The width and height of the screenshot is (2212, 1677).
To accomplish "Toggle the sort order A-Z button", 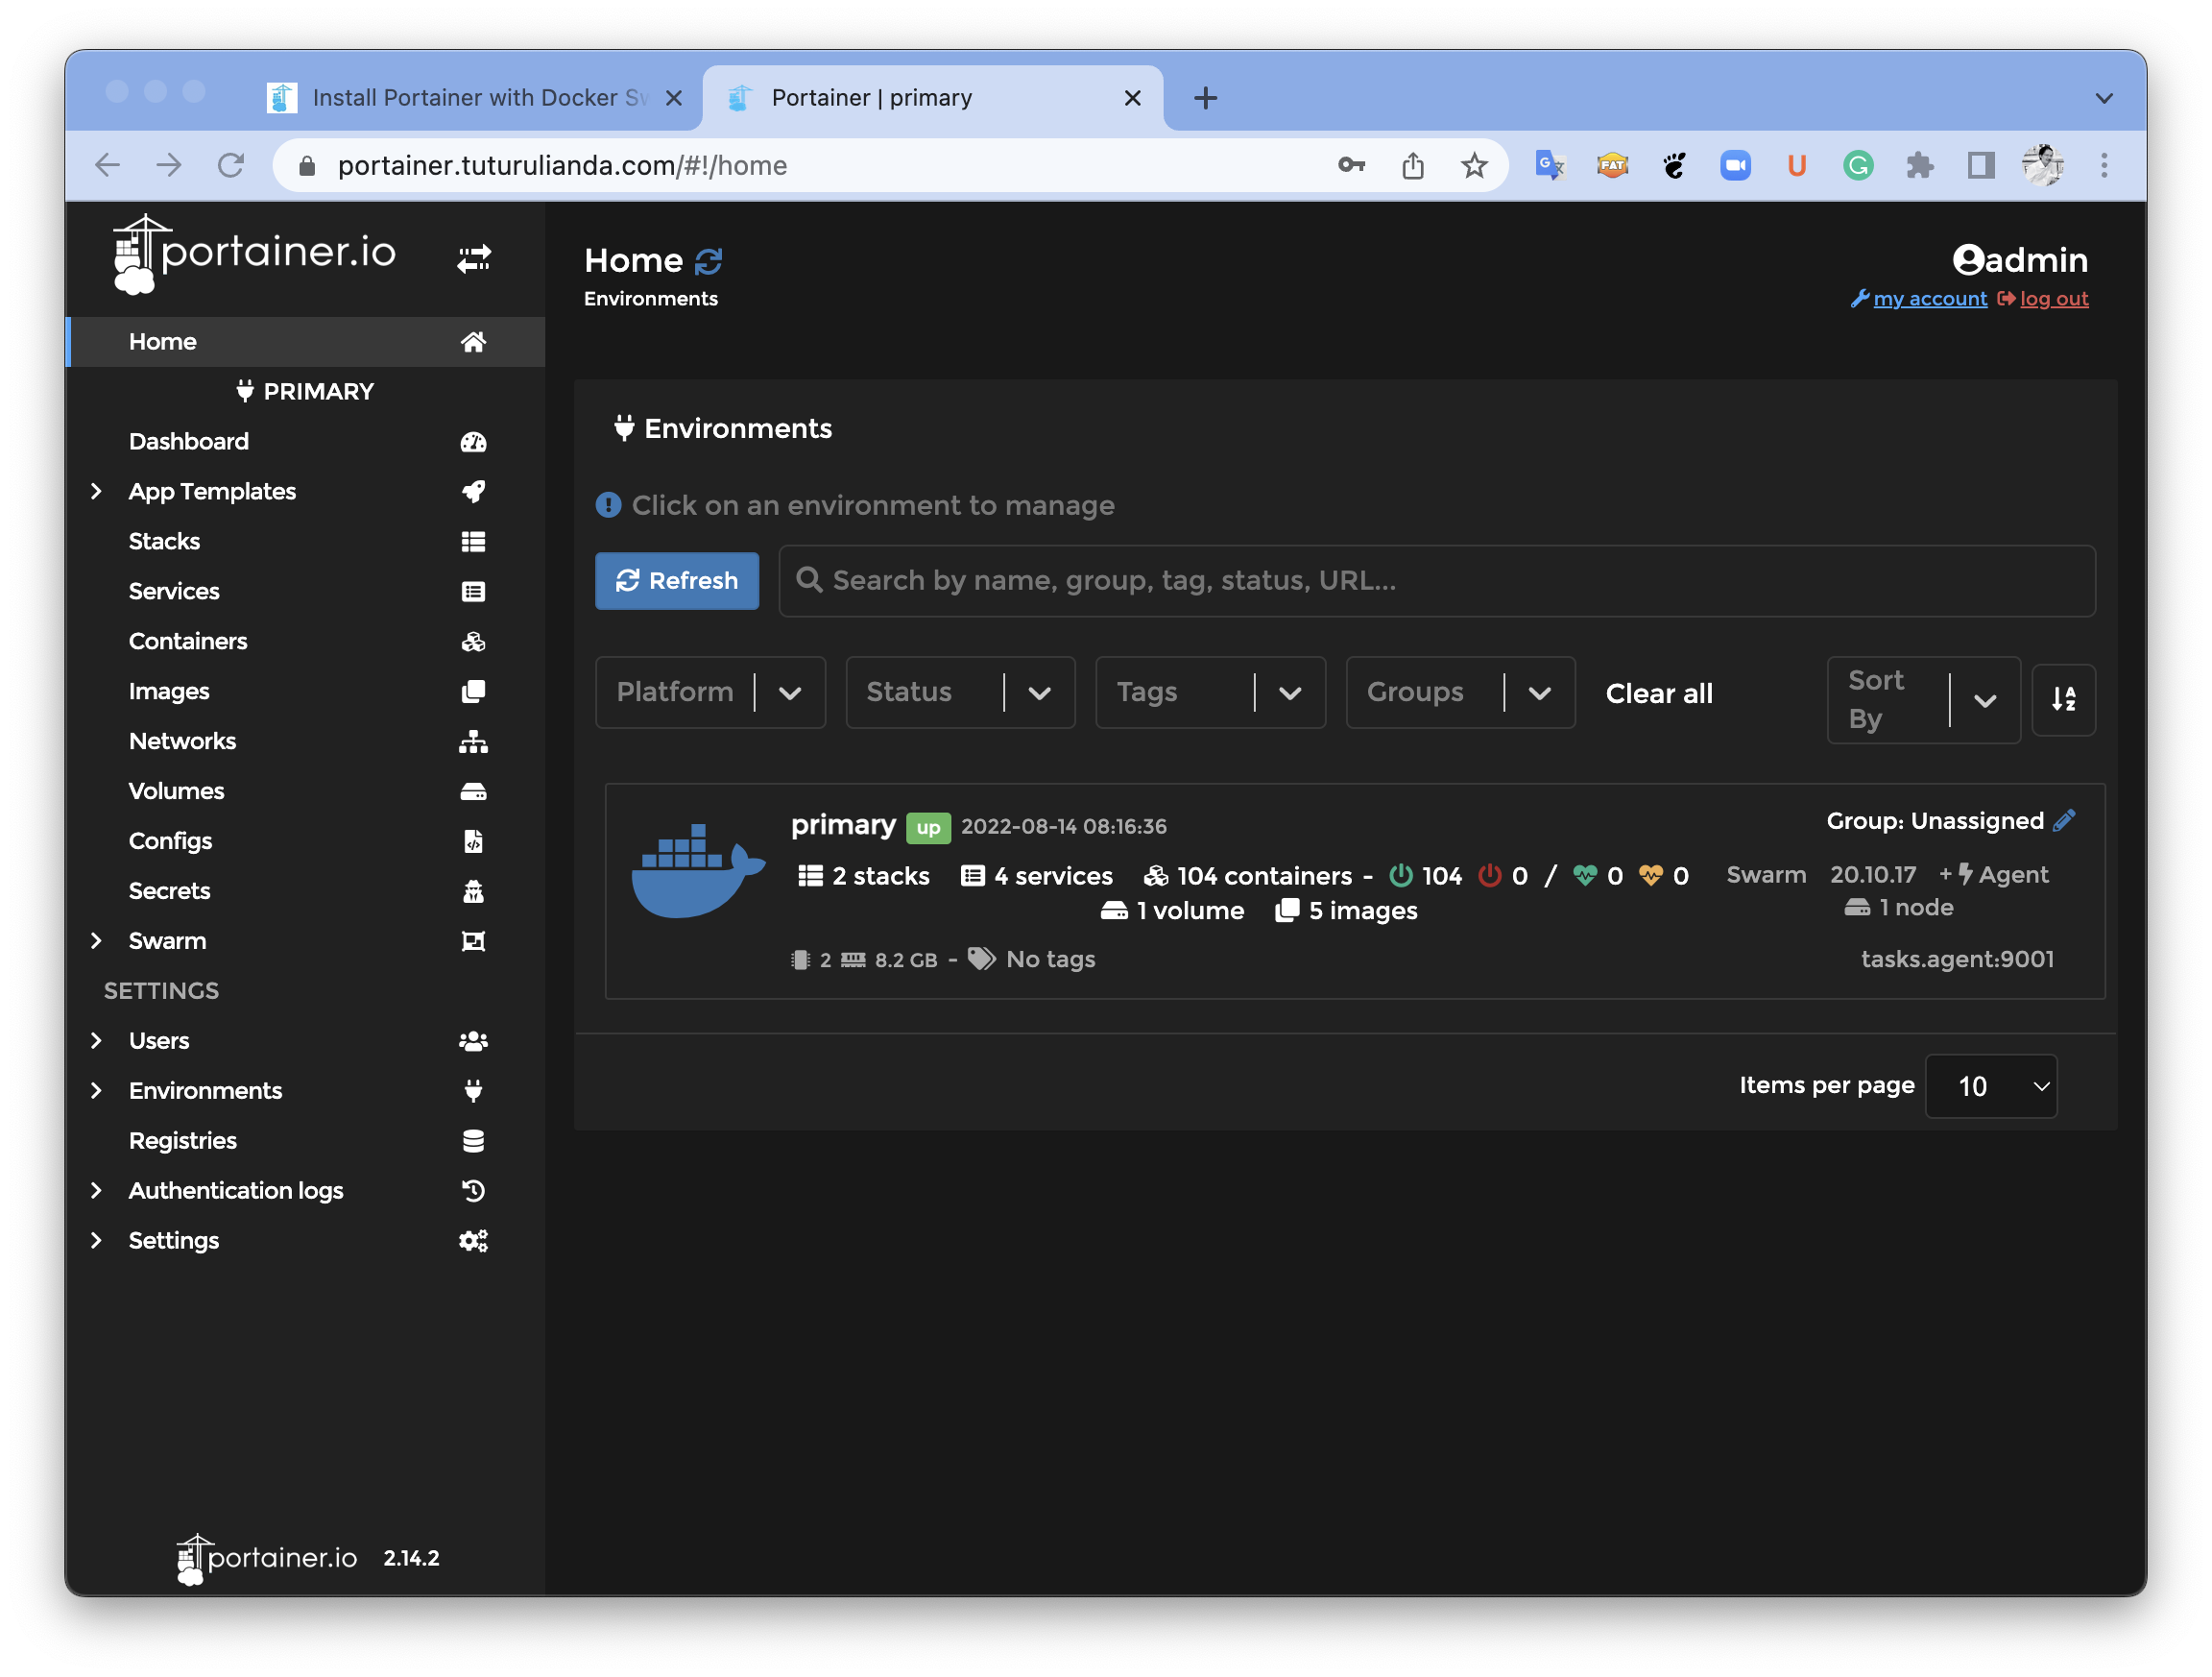I will (2064, 699).
